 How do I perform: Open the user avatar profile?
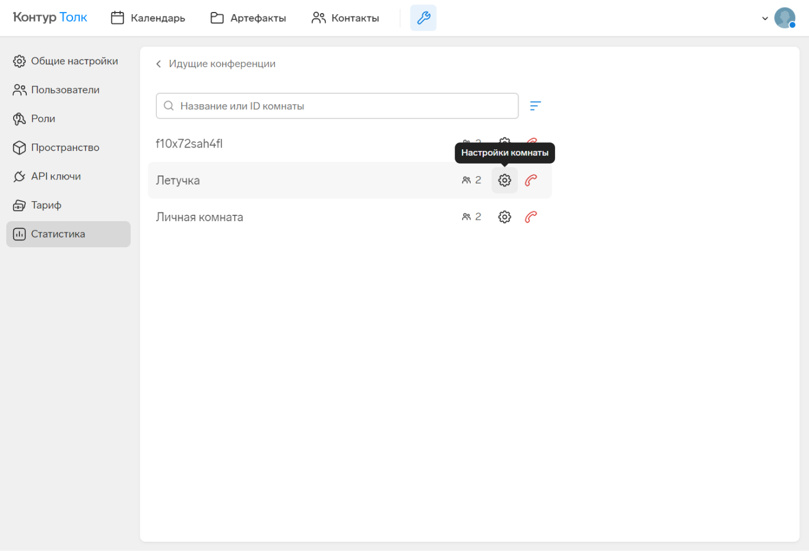click(x=784, y=18)
